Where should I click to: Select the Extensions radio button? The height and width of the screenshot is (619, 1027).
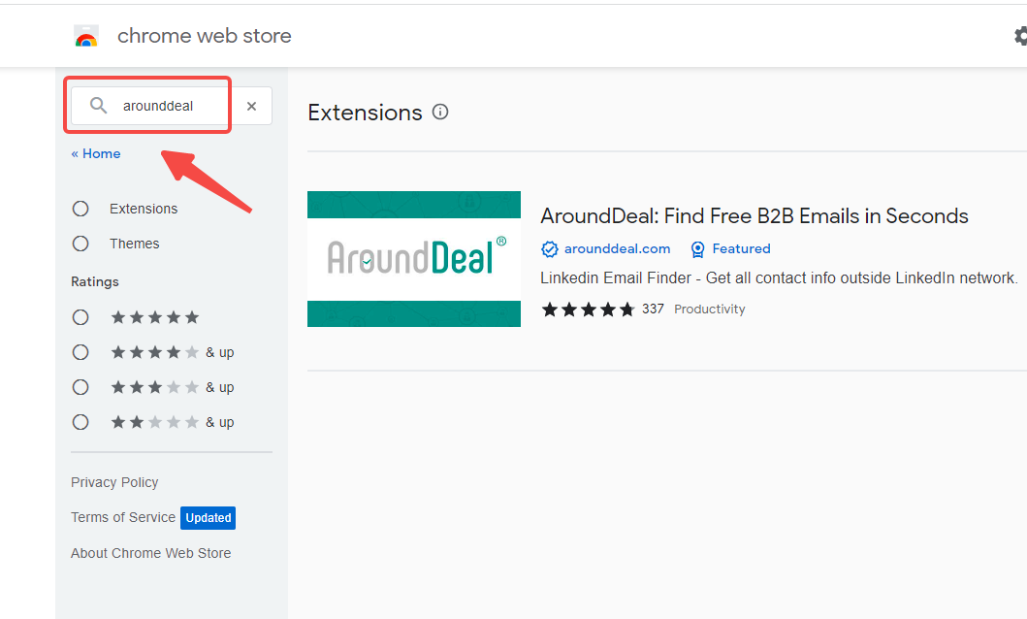[x=80, y=209]
